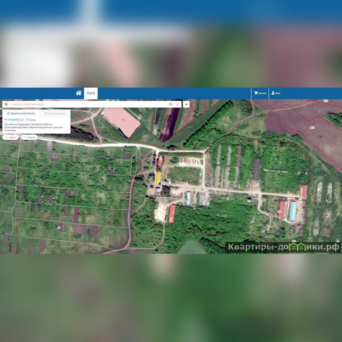Hide the parcel info with скрыть

pyautogui.click(x=11, y=138)
